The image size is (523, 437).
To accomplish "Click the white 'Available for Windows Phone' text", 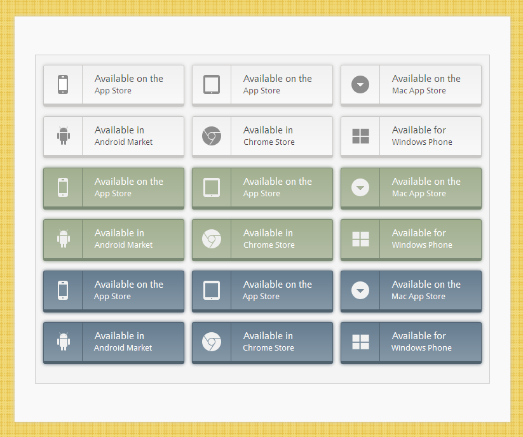I will (x=422, y=136).
